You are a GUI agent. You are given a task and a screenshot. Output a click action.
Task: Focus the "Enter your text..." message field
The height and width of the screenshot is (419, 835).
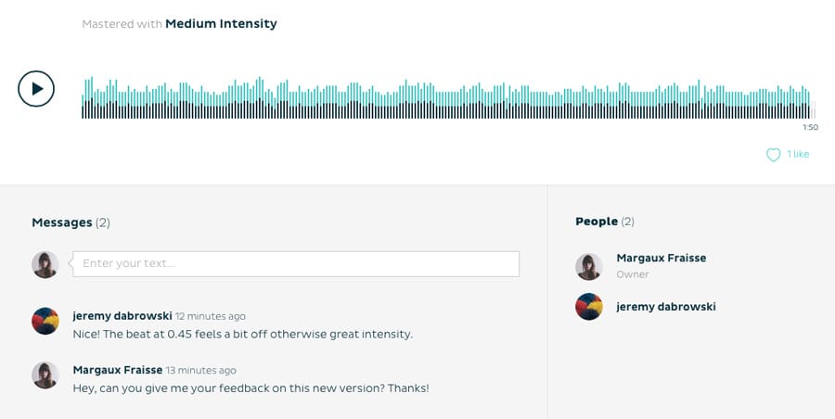pos(296,264)
